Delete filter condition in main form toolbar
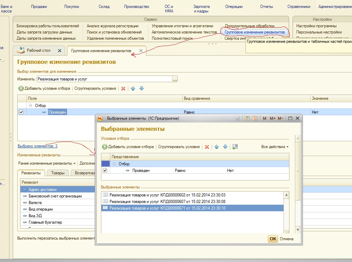Viewport: 352px width, 262px height. [x=123, y=89]
